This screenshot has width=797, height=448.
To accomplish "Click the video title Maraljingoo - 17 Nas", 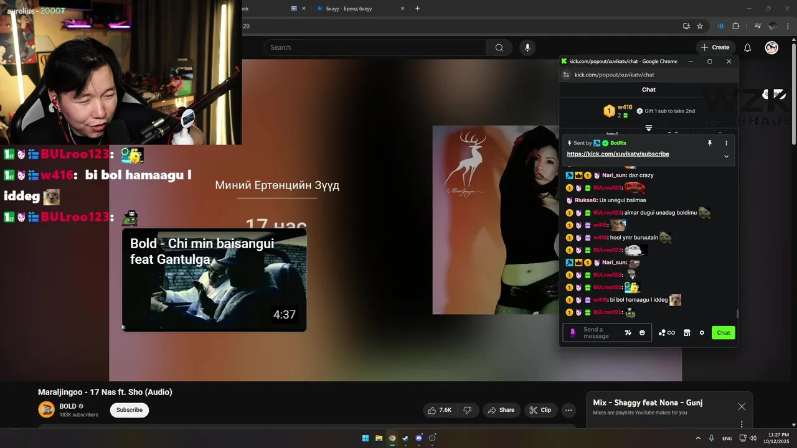I will coord(105,392).
